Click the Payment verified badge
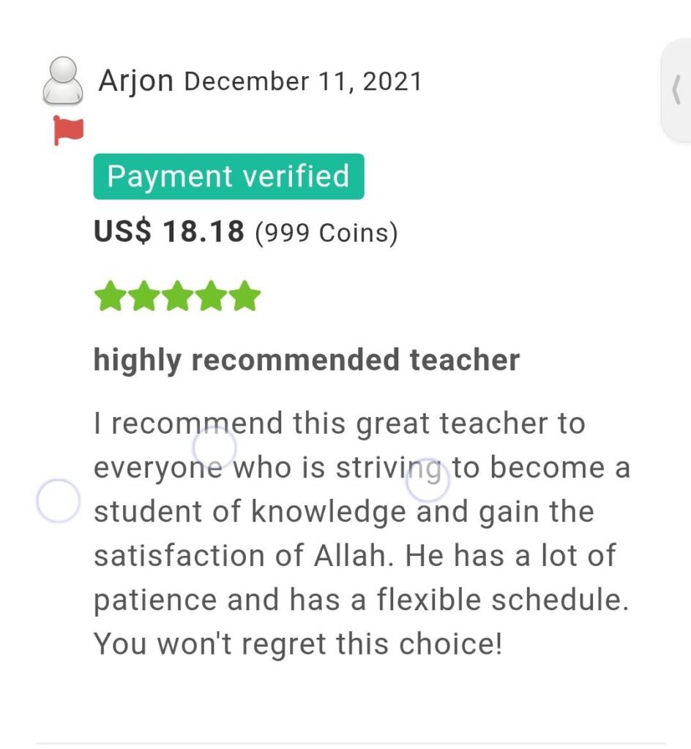 pos(228,176)
